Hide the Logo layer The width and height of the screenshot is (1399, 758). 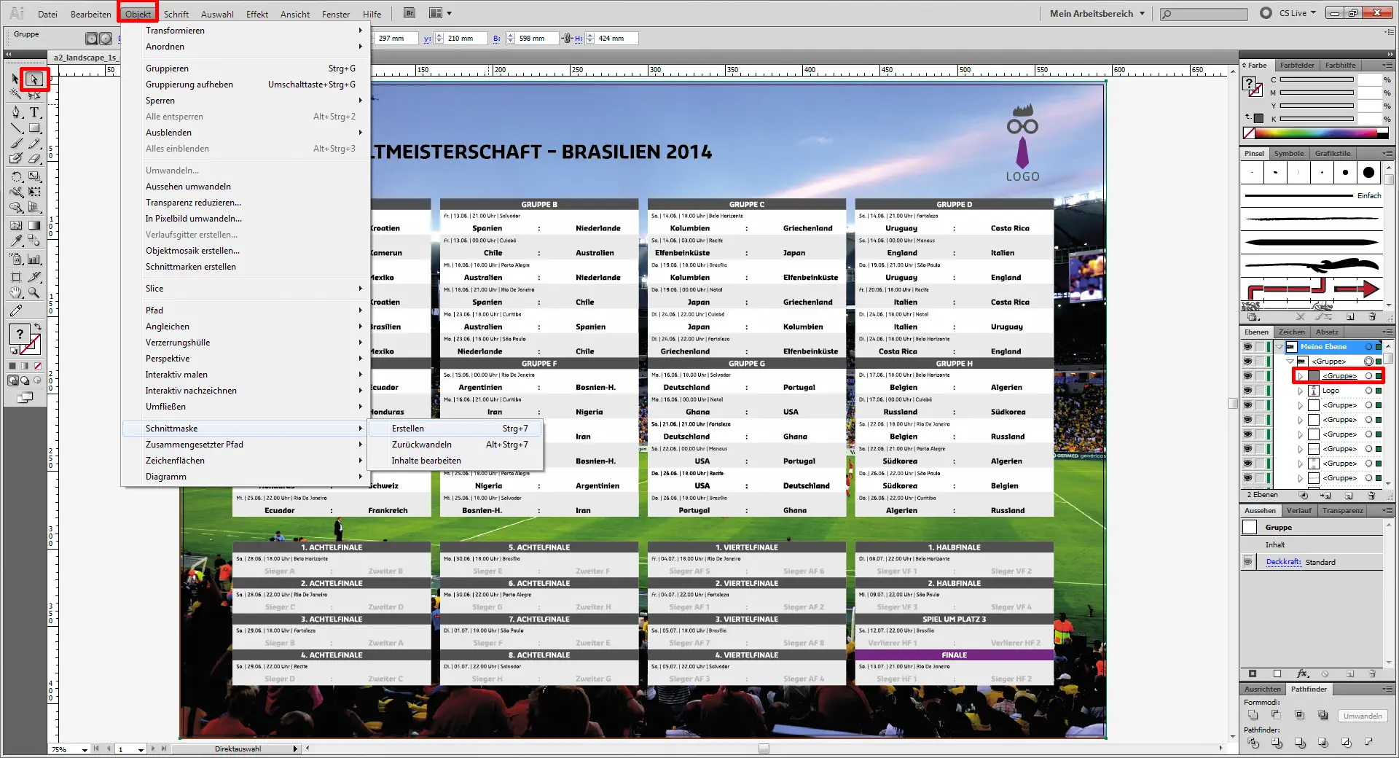1248,390
